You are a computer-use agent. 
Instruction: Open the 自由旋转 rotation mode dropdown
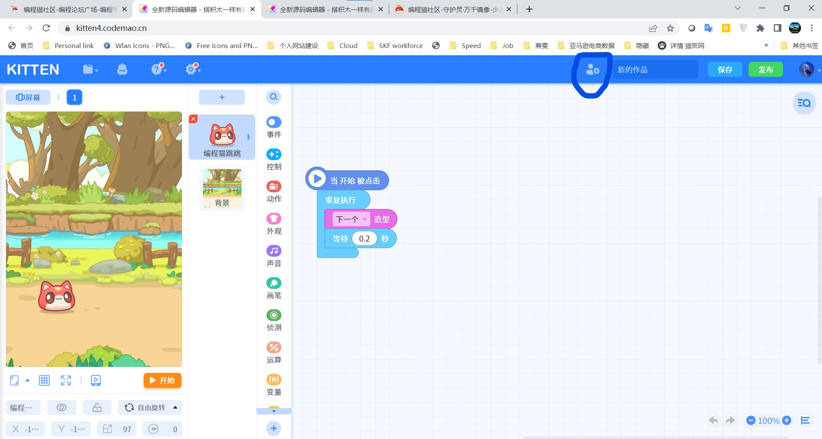click(150, 407)
